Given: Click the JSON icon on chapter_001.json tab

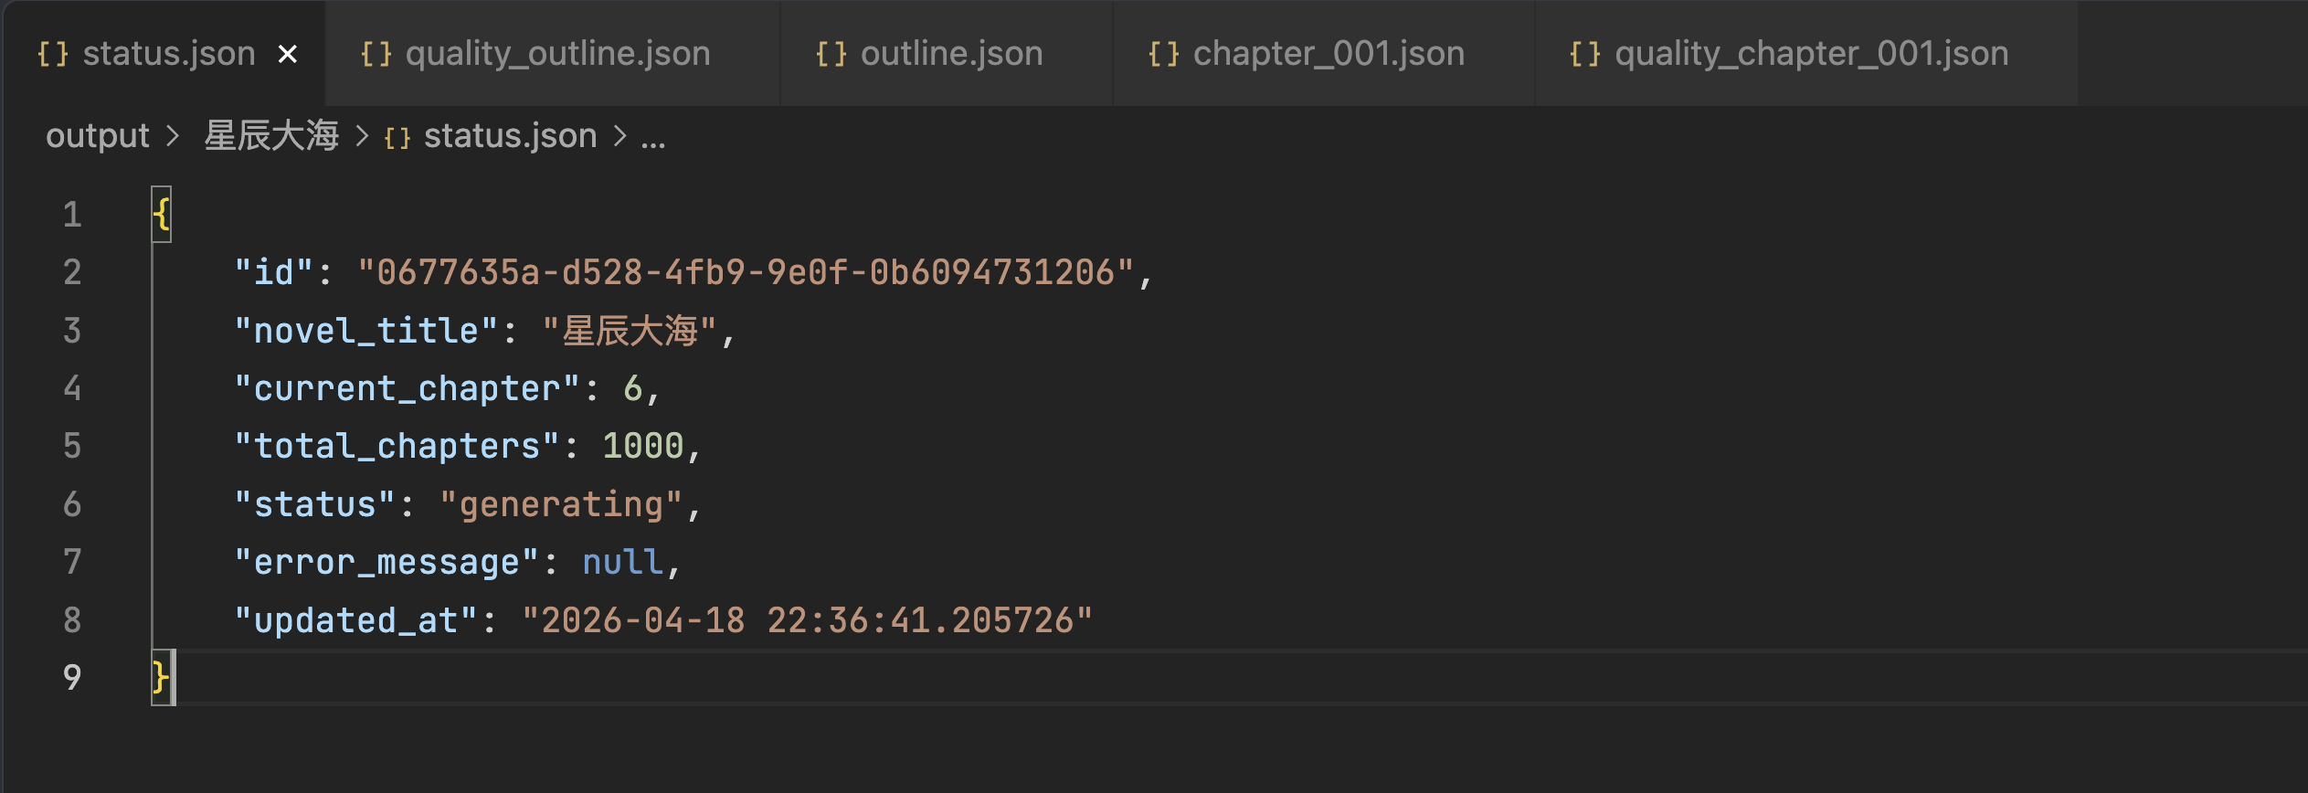Looking at the screenshot, I should click(1163, 55).
